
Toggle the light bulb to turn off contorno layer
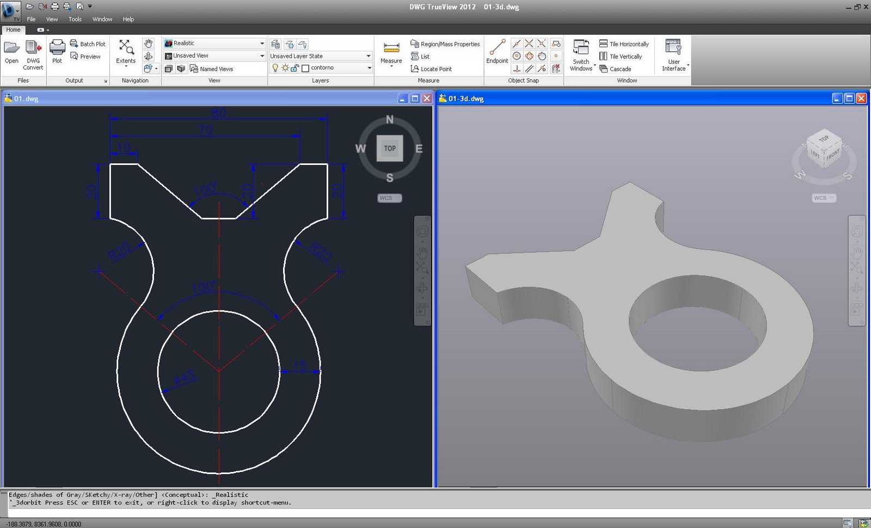[276, 67]
